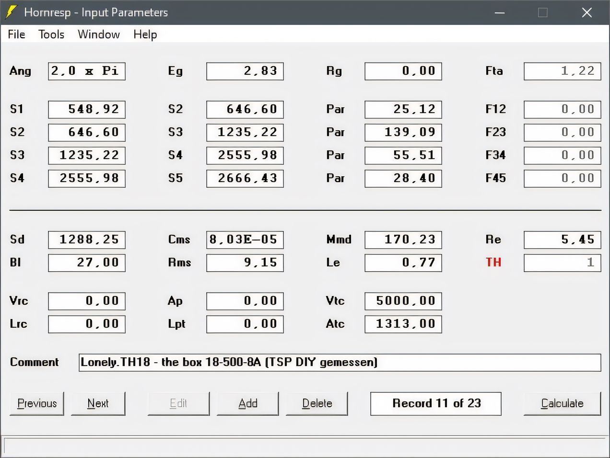The width and height of the screenshot is (610, 458).
Task: Open the File menu
Action: [x=16, y=34]
